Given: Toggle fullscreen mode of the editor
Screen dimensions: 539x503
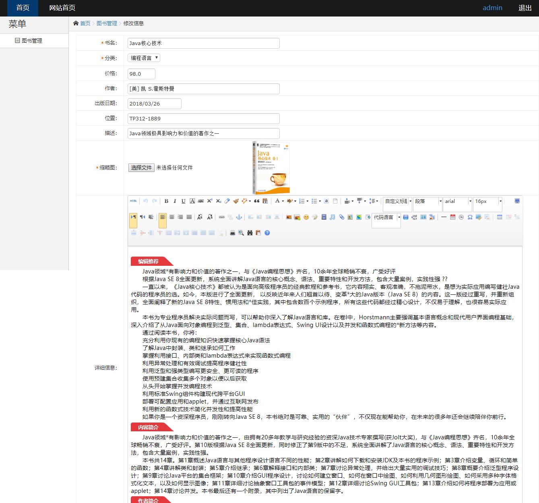Looking at the screenshot, I should [x=517, y=201].
